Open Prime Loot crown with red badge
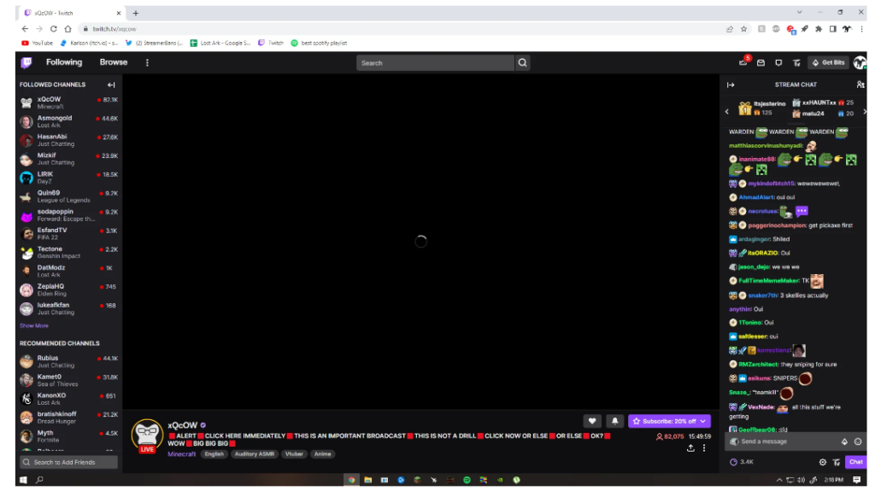 pos(743,62)
